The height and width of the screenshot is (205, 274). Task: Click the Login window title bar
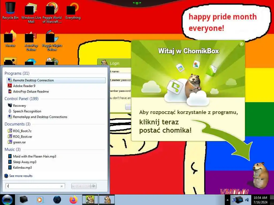(x=114, y=63)
